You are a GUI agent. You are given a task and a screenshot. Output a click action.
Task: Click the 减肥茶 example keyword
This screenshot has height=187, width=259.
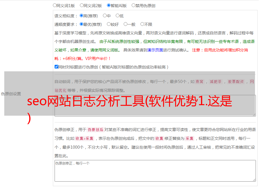click(x=216, y=82)
